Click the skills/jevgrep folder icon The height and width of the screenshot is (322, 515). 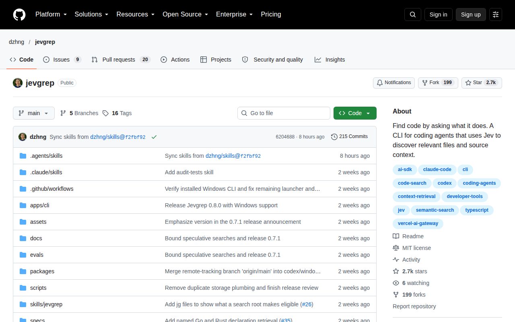23,304
